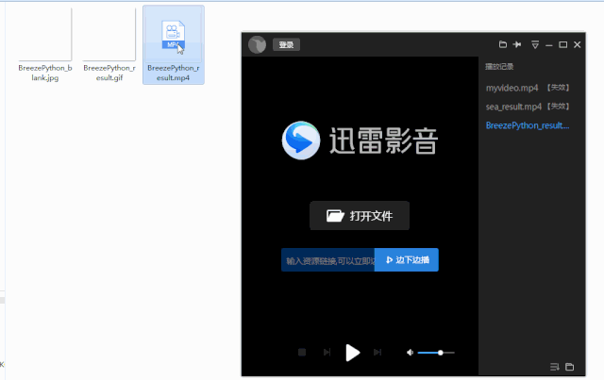This screenshot has height=380, width=604.
Task: Click the user avatar in player header
Action: click(257, 44)
